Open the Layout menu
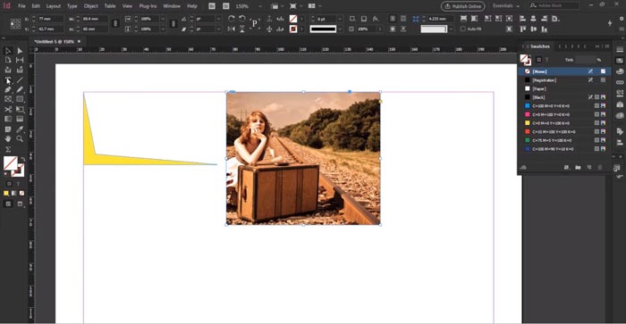 click(x=54, y=6)
